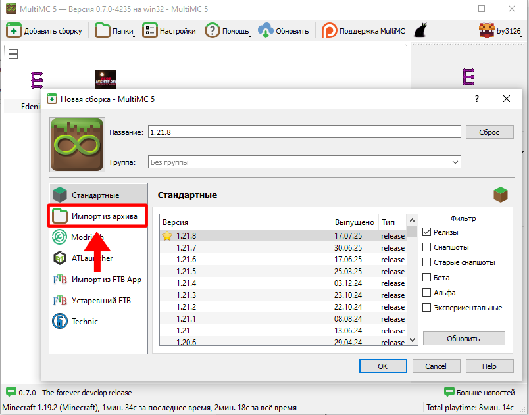Select version 1.21.7 row
This screenshot has height=415, width=529.
pyautogui.click(x=283, y=248)
